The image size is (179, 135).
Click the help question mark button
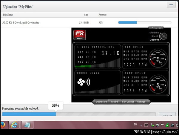pos(152,28)
